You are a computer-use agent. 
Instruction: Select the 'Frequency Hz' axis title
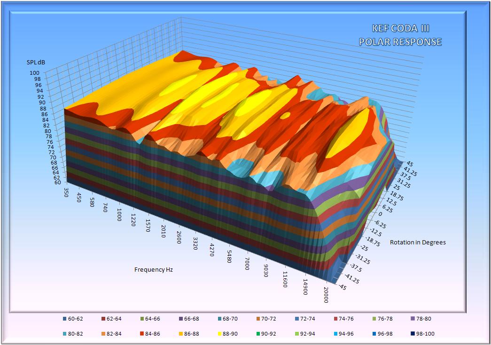[154, 269]
